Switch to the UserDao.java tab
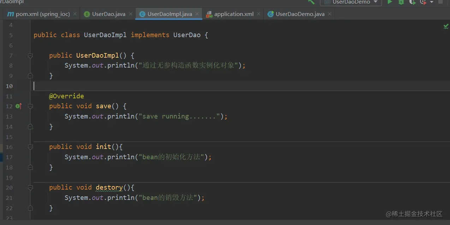450x225 pixels. click(x=108, y=14)
